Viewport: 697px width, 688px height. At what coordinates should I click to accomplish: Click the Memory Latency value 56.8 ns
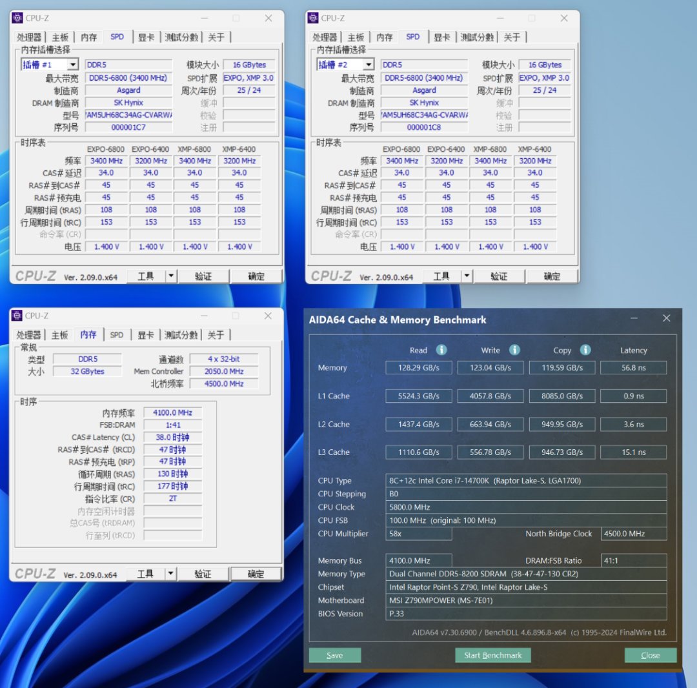(634, 367)
